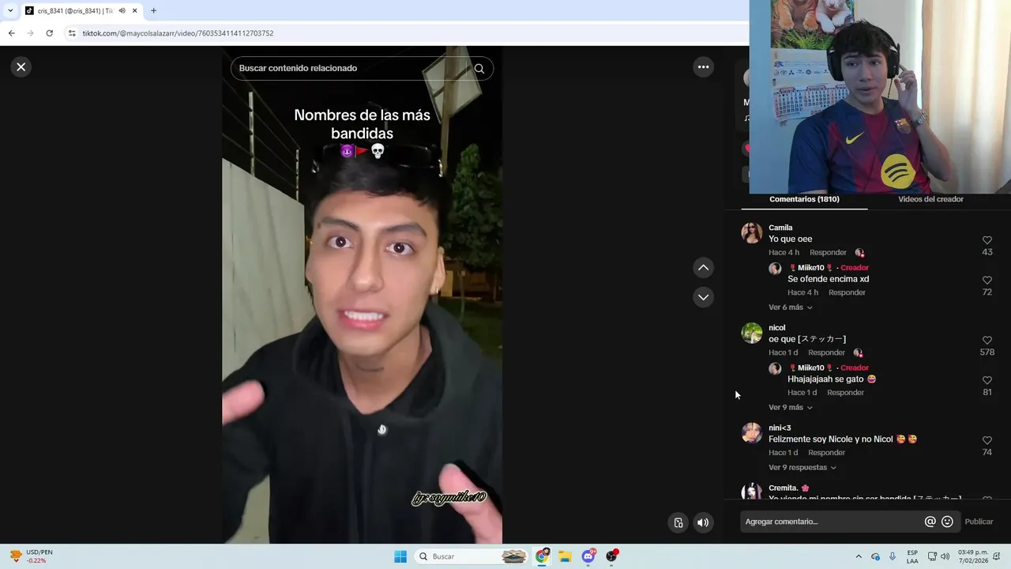The height and width of the screenshot is (569, 1011).
Task: Like Miike10's reply 'Se ofende encima xd'
Action: click(x=987, y=281)
